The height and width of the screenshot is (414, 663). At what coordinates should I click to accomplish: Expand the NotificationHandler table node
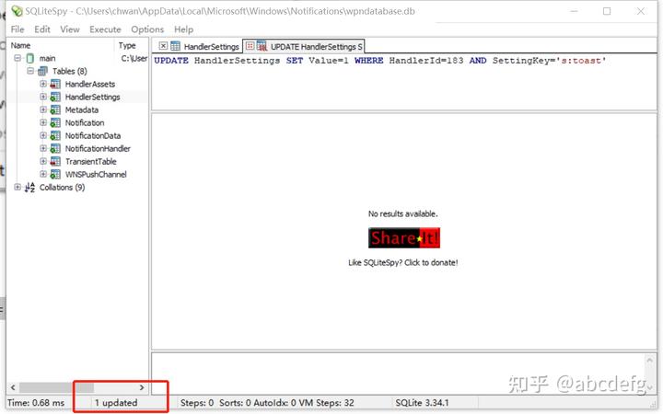43,148
